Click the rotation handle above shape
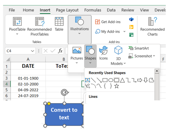 pyautogui.click(x=65, y=92)
